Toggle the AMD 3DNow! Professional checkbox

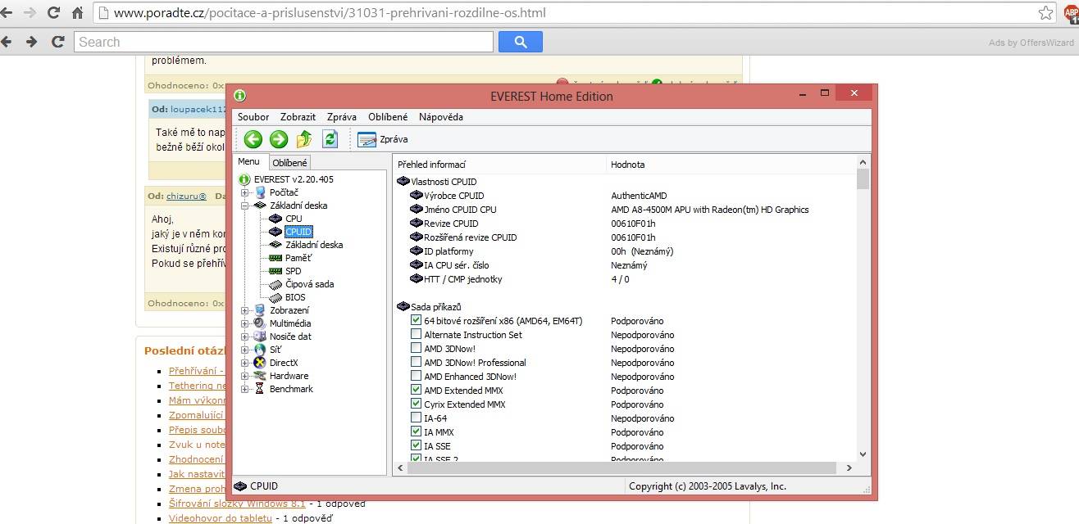click(x=417, y=363)
